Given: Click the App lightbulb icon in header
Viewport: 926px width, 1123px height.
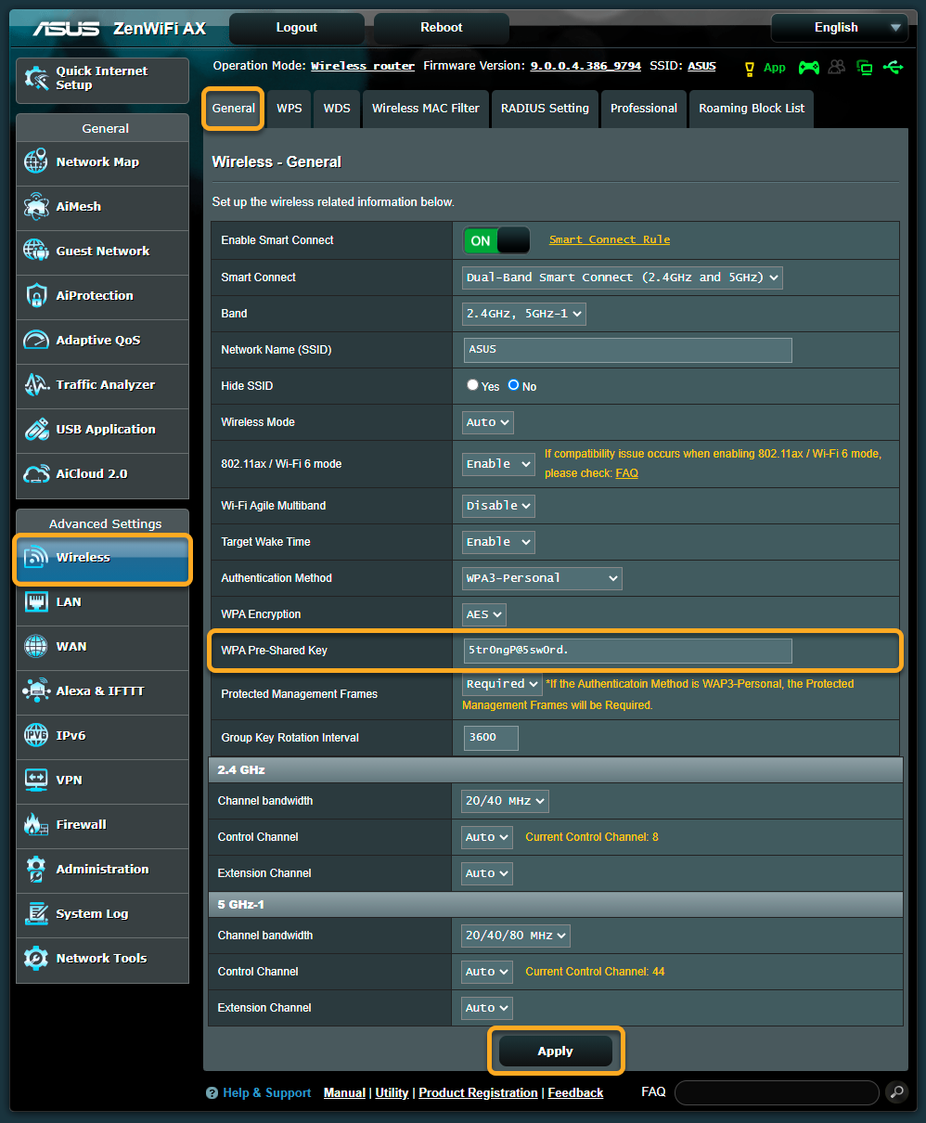Looking at the screenshot, I should (750, 68).
